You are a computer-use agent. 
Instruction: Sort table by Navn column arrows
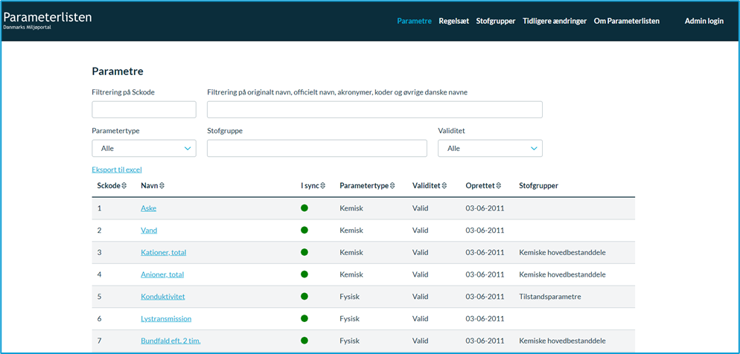(162, 186)
